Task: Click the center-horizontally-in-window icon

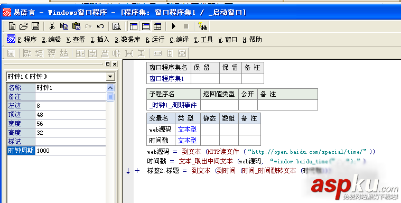Action: pos(80,53)
